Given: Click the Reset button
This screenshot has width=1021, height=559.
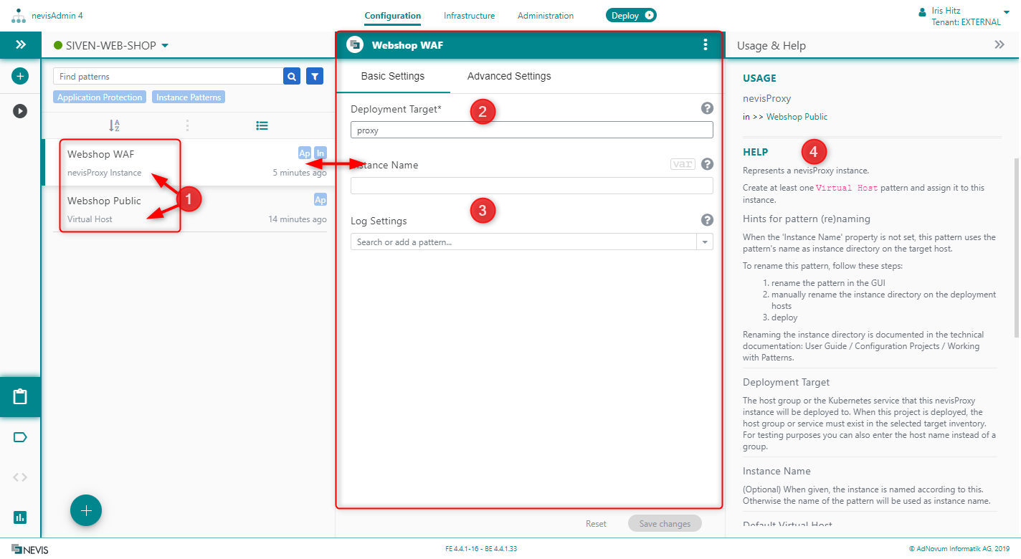Looking at the screenshot, I should point(596,524).
